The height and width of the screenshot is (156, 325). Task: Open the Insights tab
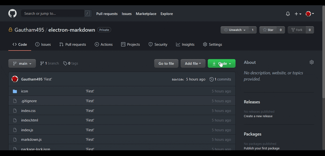point(185,44)
